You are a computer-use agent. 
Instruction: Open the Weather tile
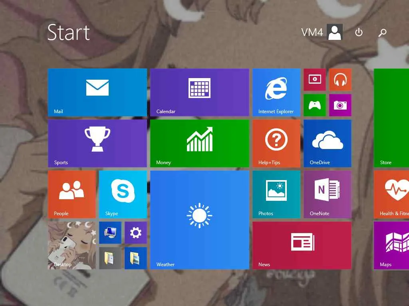coord(200,220)
